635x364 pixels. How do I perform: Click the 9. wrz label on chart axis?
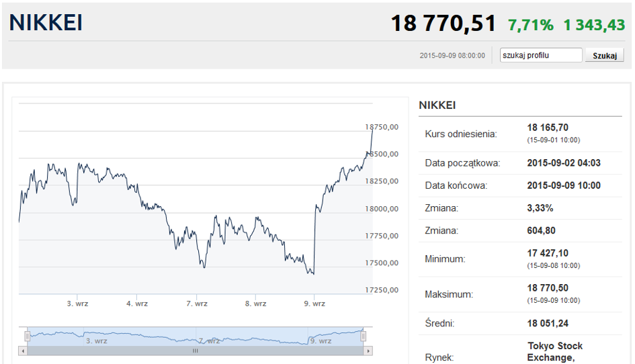[x=314, y=304]
